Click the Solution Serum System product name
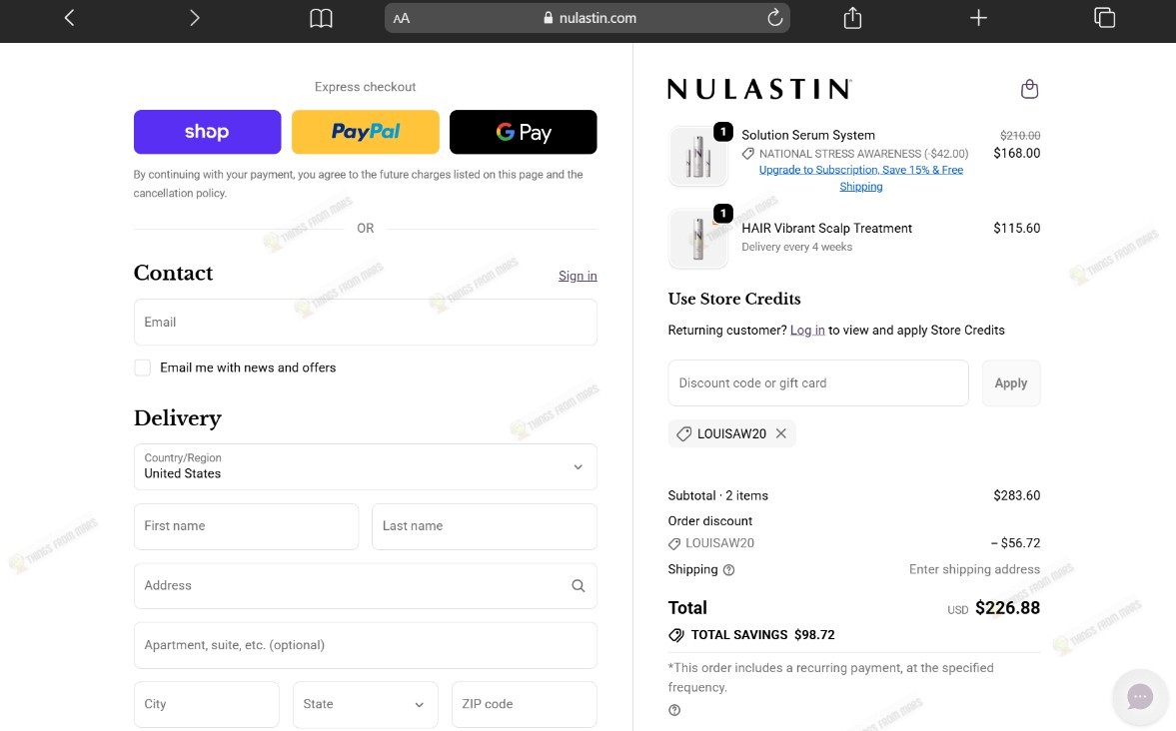Viewport: 1176px width, 731px height. coord(808,135)
